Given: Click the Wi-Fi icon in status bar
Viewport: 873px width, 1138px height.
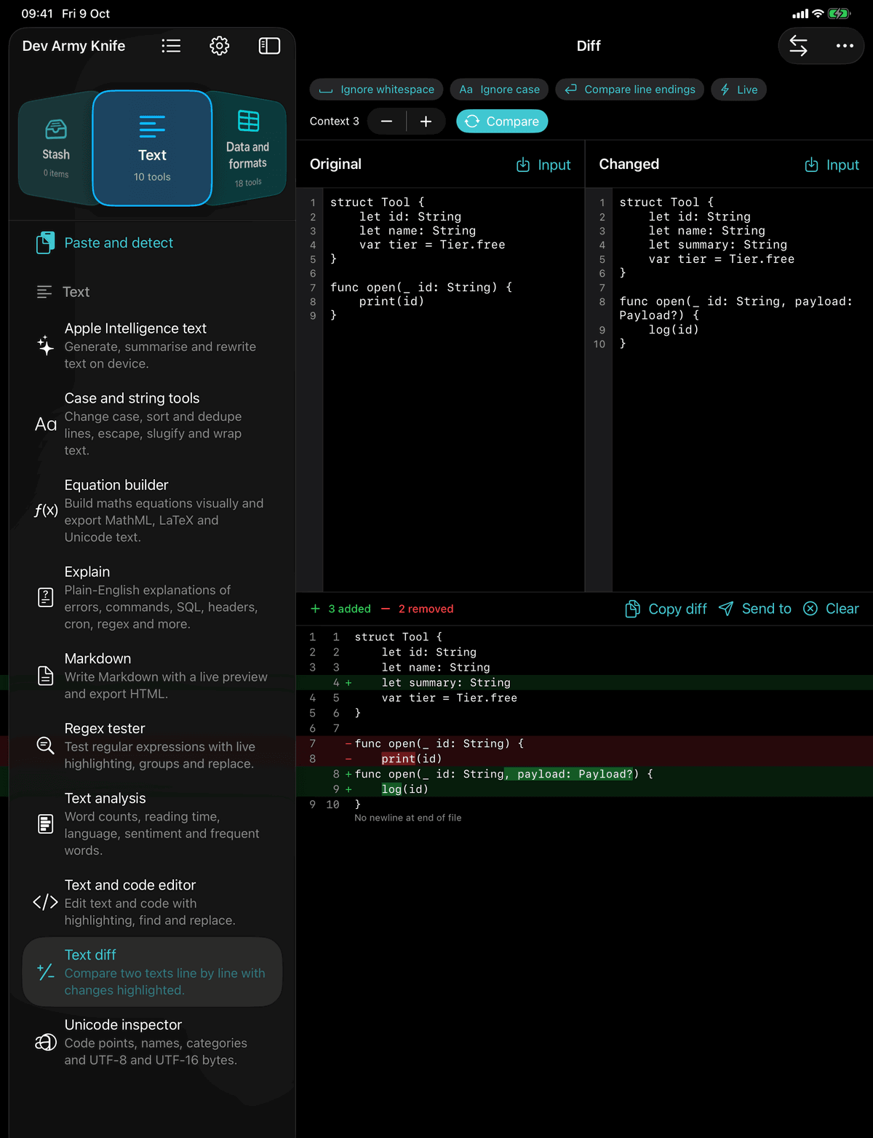Looking at the screenshot, I should [x=818, y=14].
